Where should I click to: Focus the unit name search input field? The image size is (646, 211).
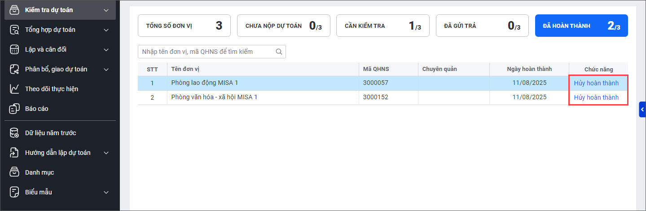tap(207, 52)
